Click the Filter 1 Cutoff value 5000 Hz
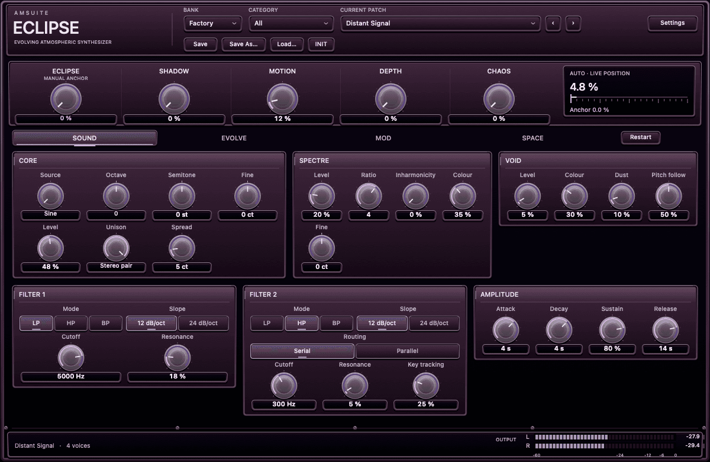Viewport: 710px width, 462px height. (x=71, y=377)
